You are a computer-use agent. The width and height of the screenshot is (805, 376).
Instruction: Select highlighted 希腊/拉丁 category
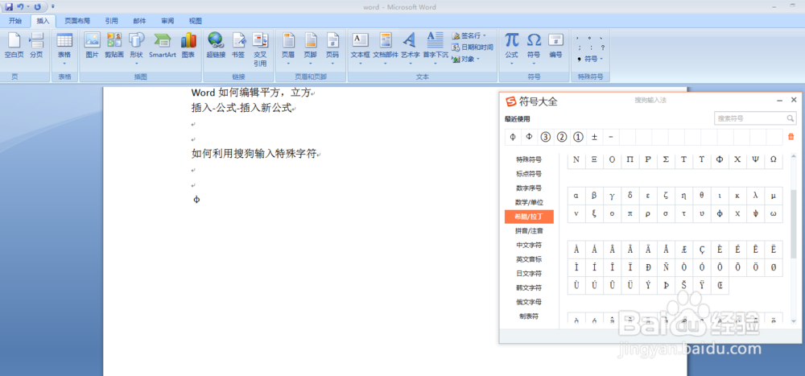(x=529, y=217)
